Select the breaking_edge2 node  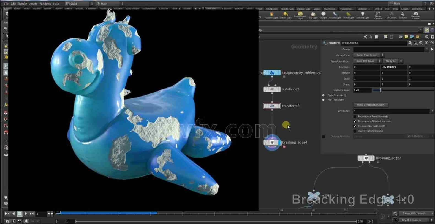point(366,158)
